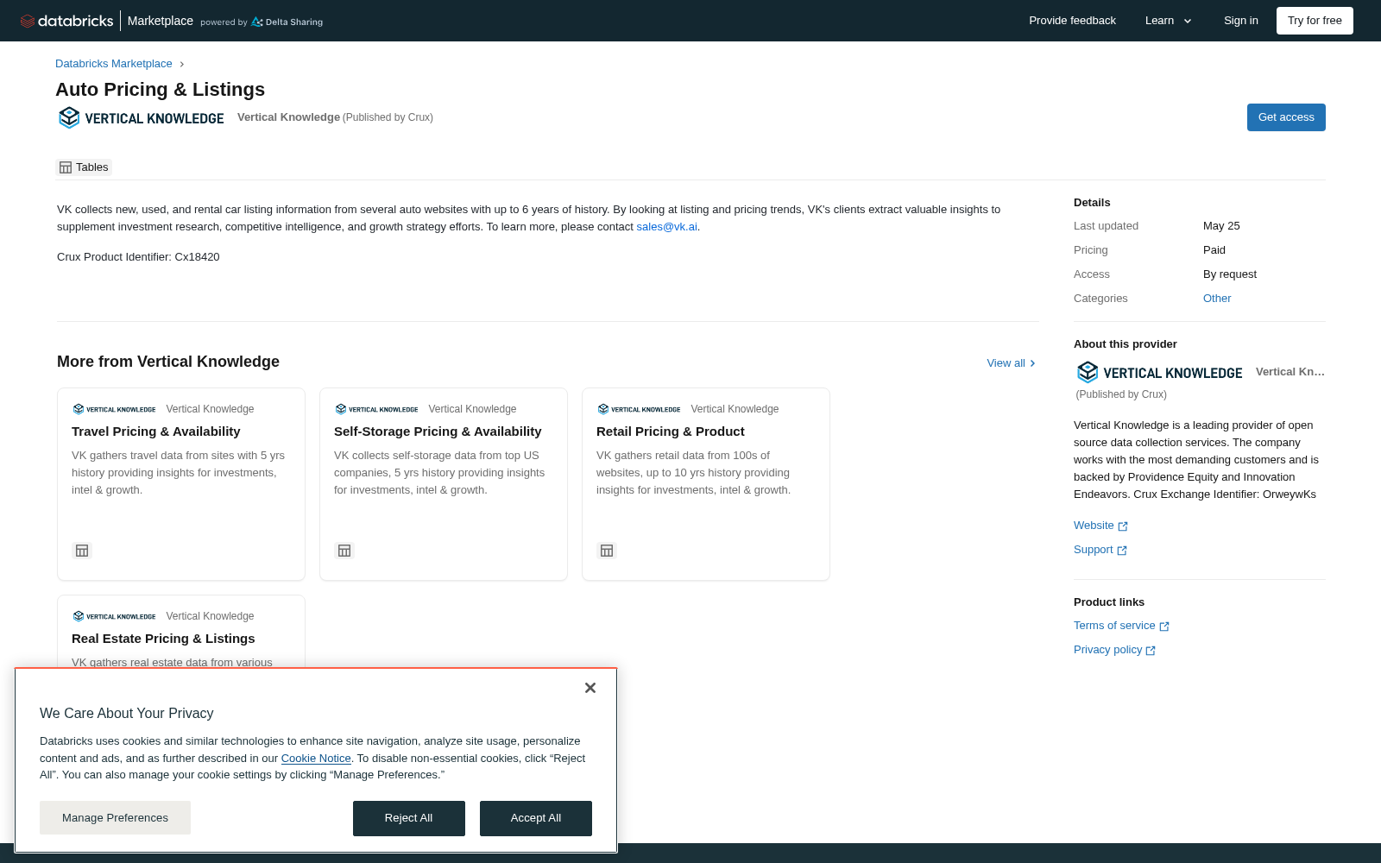Screen dimensions: 1381x863
Task: Click the Pricing value Paid
Action: (1214, 250)
